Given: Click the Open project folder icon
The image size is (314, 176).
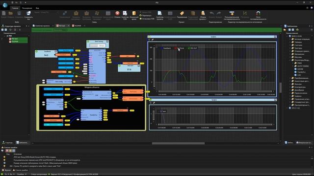Looking at the screenshot, I should pyautogui.click(x=11, y=13).
